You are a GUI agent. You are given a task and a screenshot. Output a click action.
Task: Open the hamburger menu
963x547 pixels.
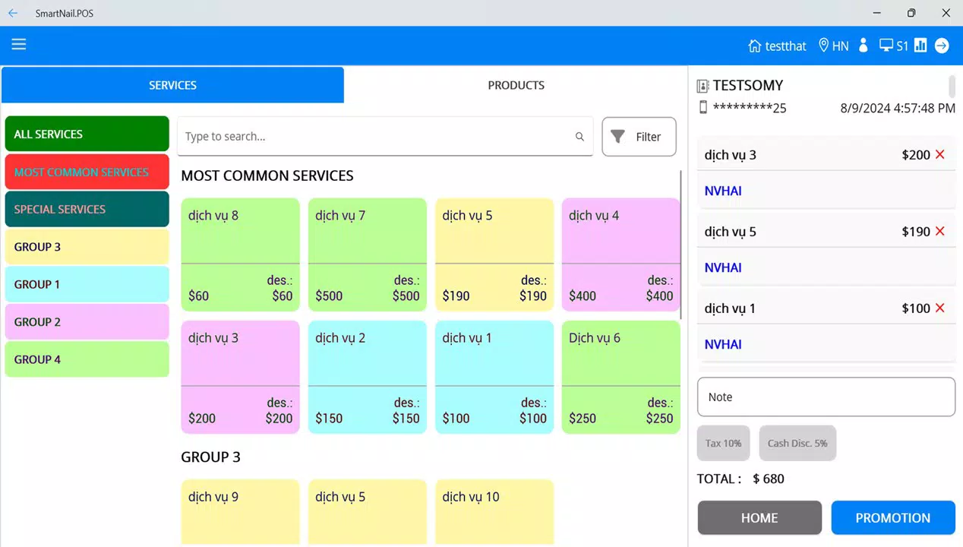pyautogui.click(x=19, y=44)
